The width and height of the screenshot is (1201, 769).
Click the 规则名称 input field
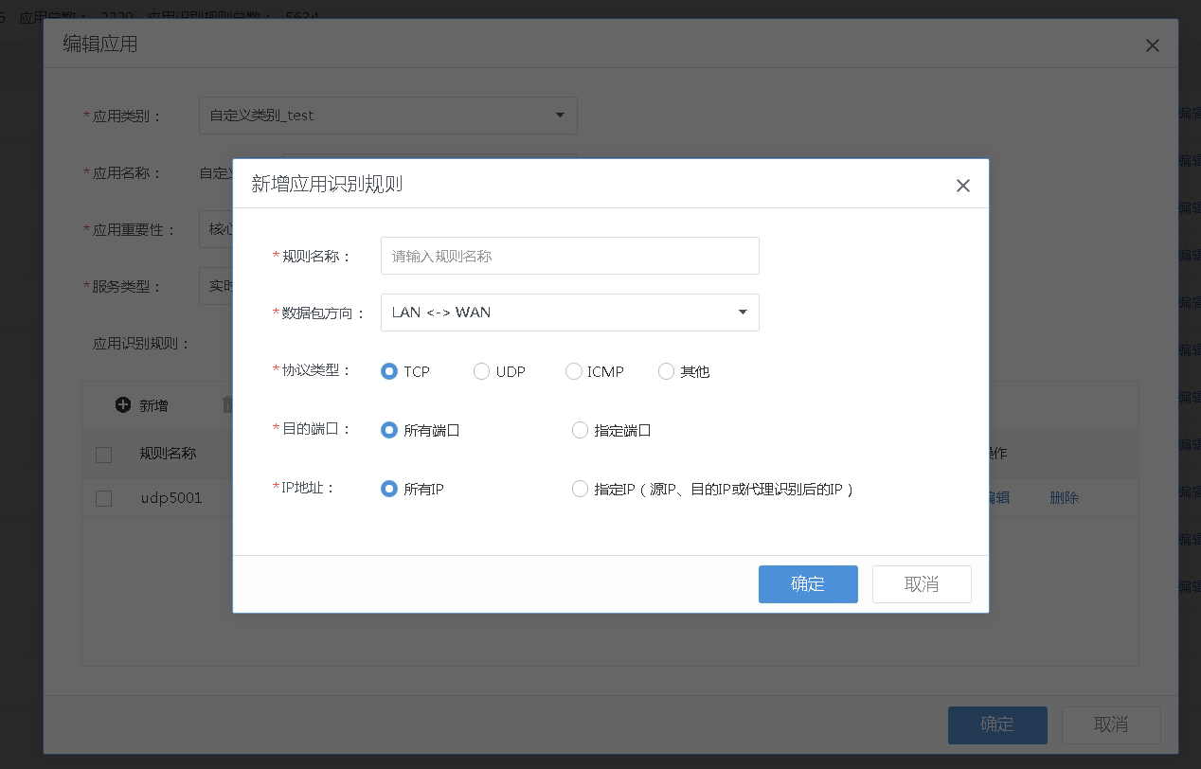point(569,256)
